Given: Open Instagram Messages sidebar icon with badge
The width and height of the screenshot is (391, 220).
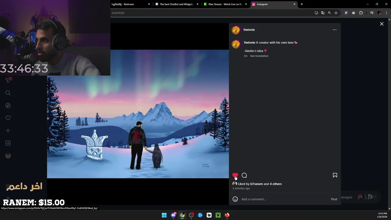Looking at the screenshot, I should [x=8, y=80].
